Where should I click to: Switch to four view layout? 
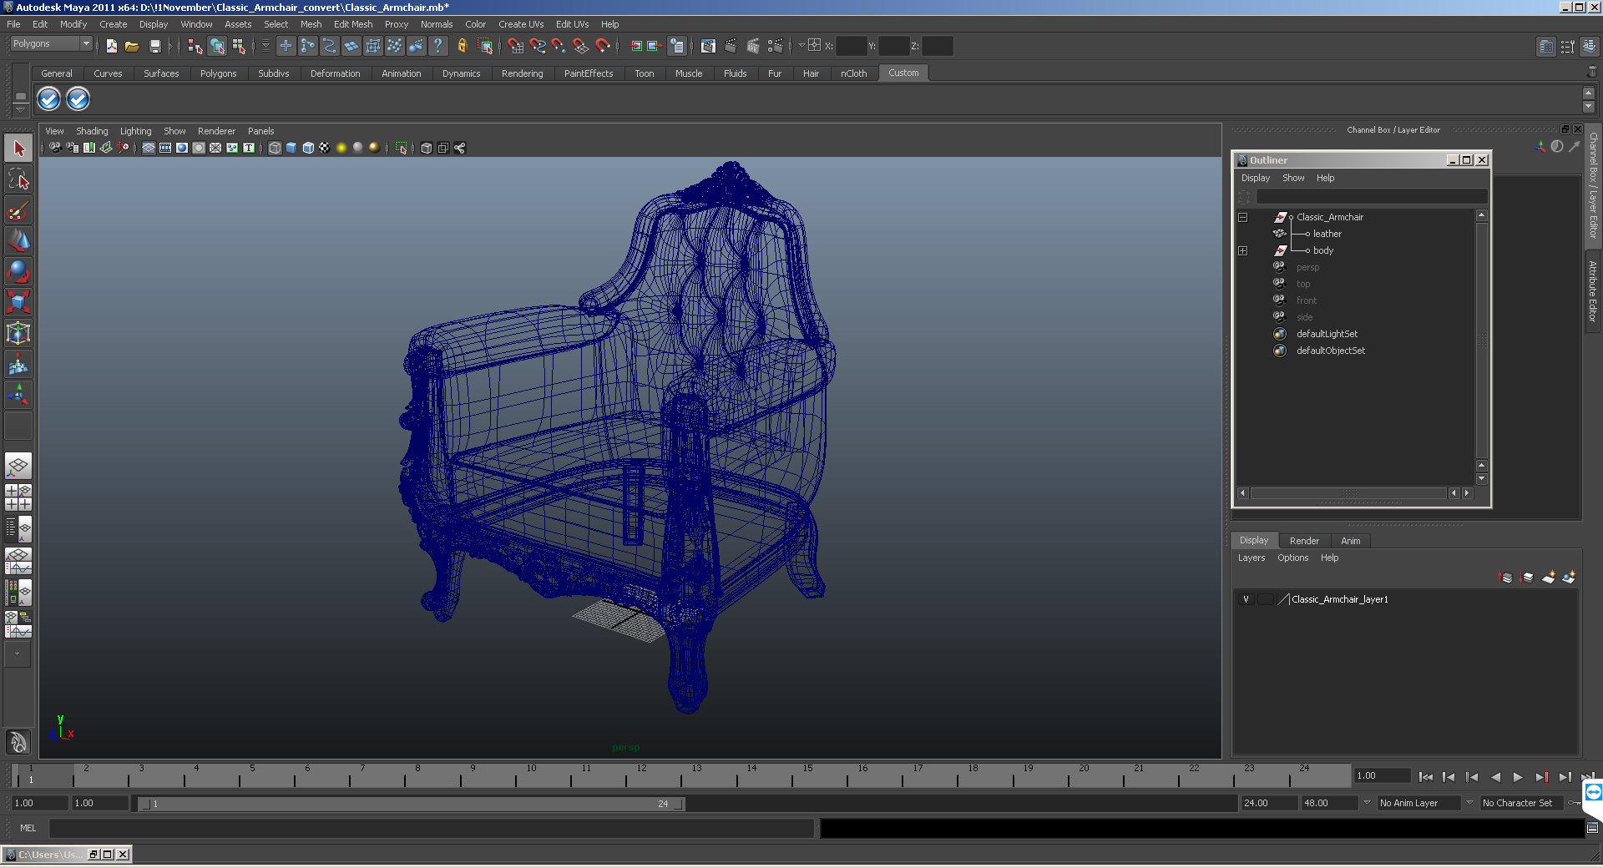click(x=18, y=497)
